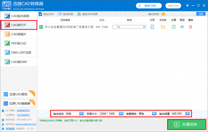208x132 pixels.
Task: Launch 迅捷CAD编辑器 editor
Action: pos(18,103)
